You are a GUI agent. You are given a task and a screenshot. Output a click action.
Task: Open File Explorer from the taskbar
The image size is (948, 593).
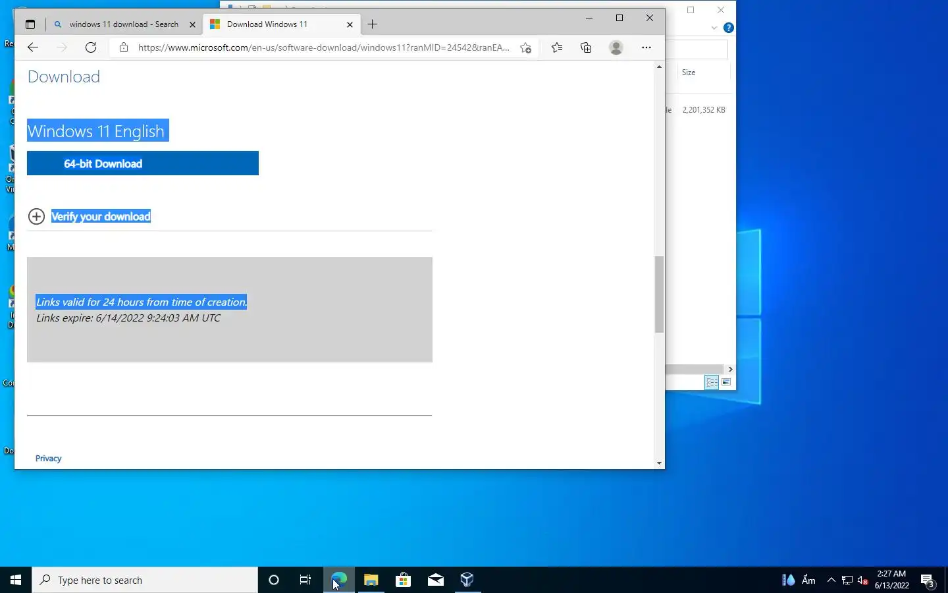371,580
